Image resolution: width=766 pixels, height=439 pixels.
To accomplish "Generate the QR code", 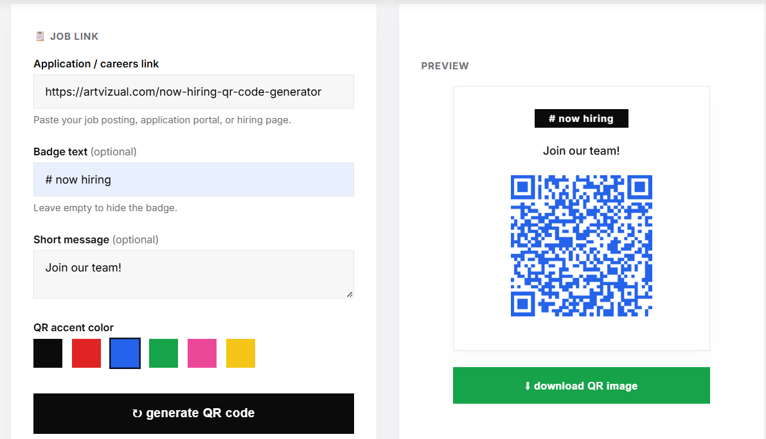I will (193, 413).
